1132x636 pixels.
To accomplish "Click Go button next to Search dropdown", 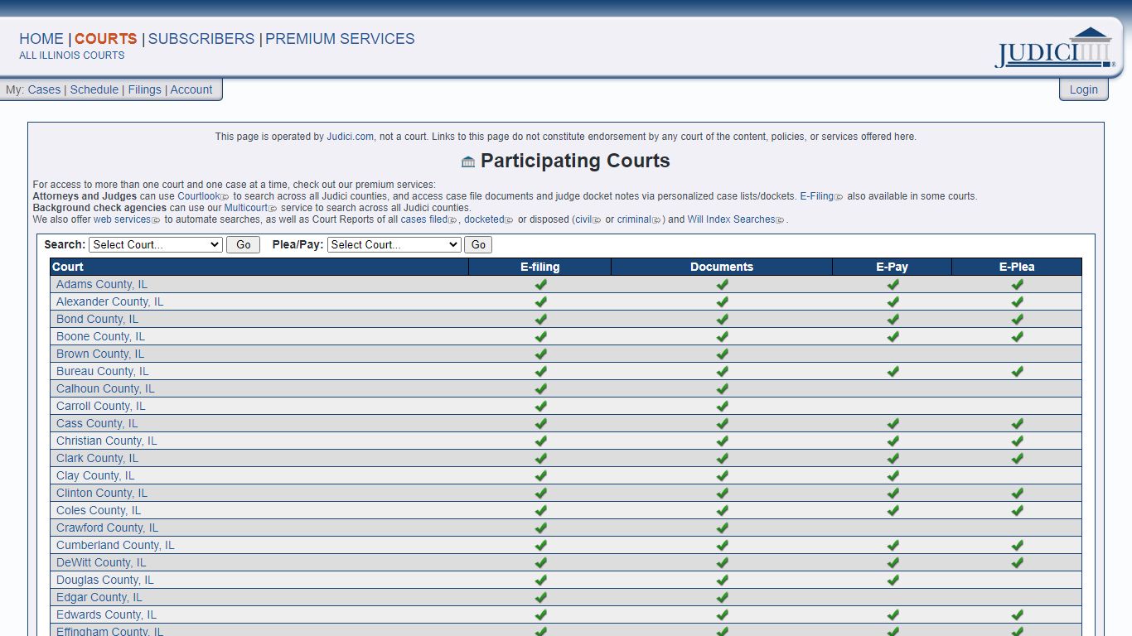I will tap(244, 244).
